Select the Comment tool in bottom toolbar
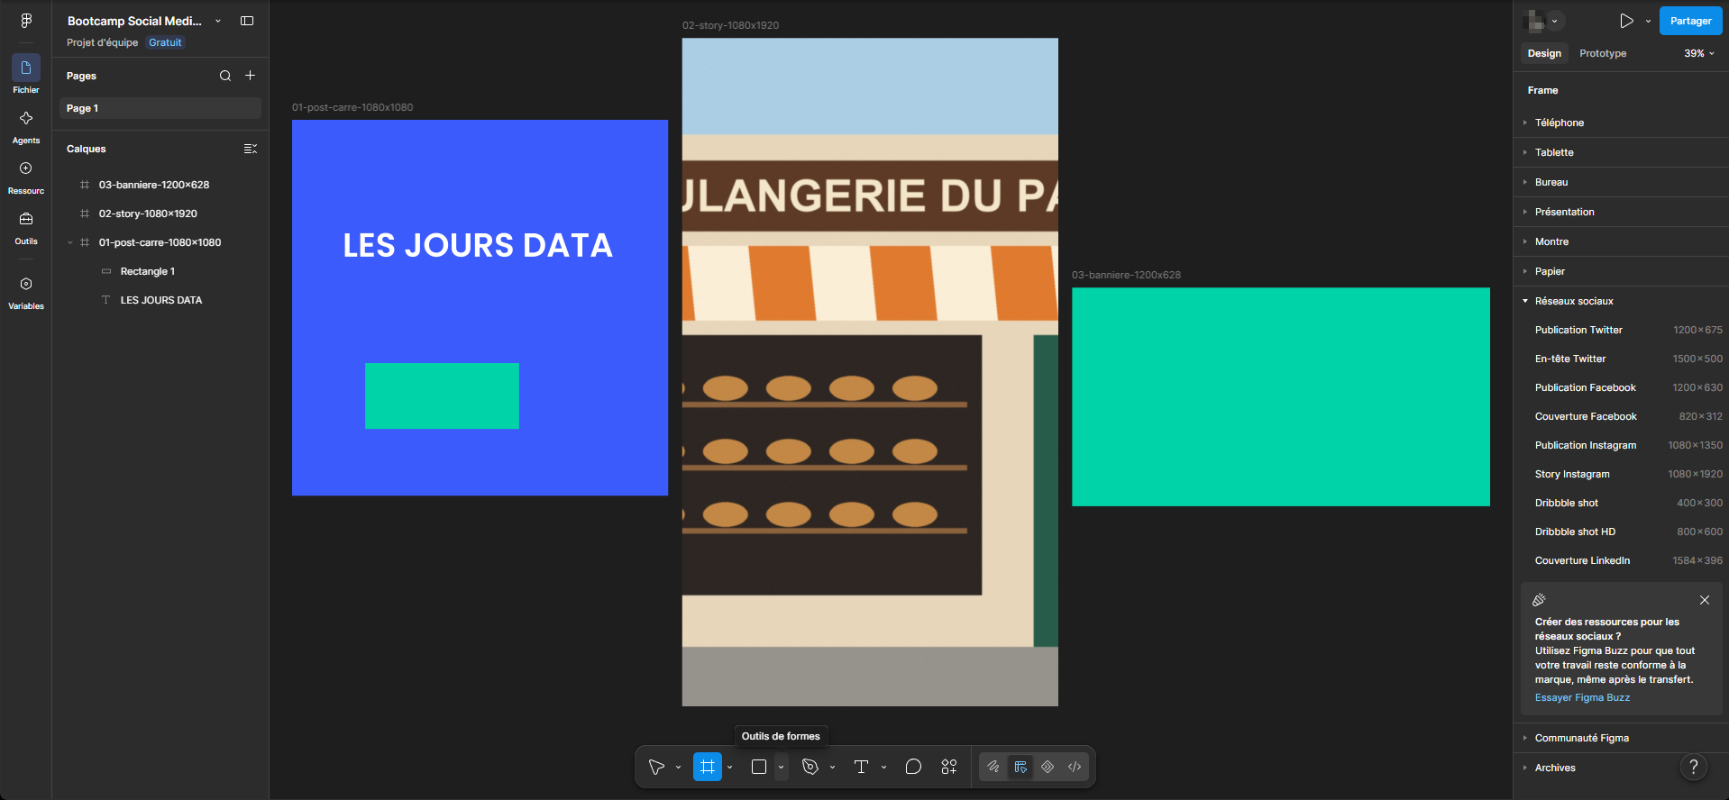Viewport: 1729px width, 800px height. (913, 767)
